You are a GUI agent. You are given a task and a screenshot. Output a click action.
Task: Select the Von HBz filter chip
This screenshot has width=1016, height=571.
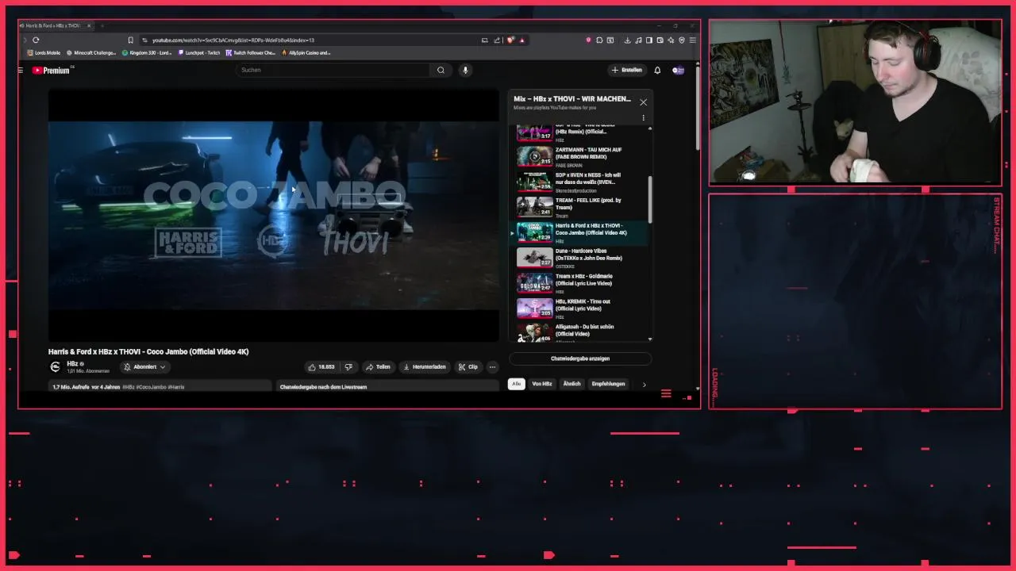tap(542, 384)
